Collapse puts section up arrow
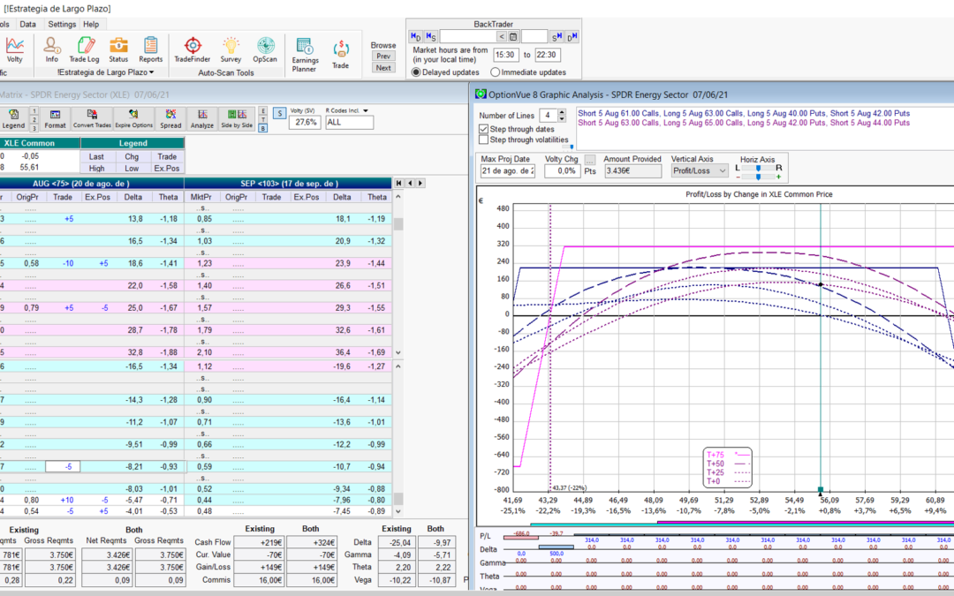The width and height of the screenshot is (954, 596). click(x=398, y=366)
